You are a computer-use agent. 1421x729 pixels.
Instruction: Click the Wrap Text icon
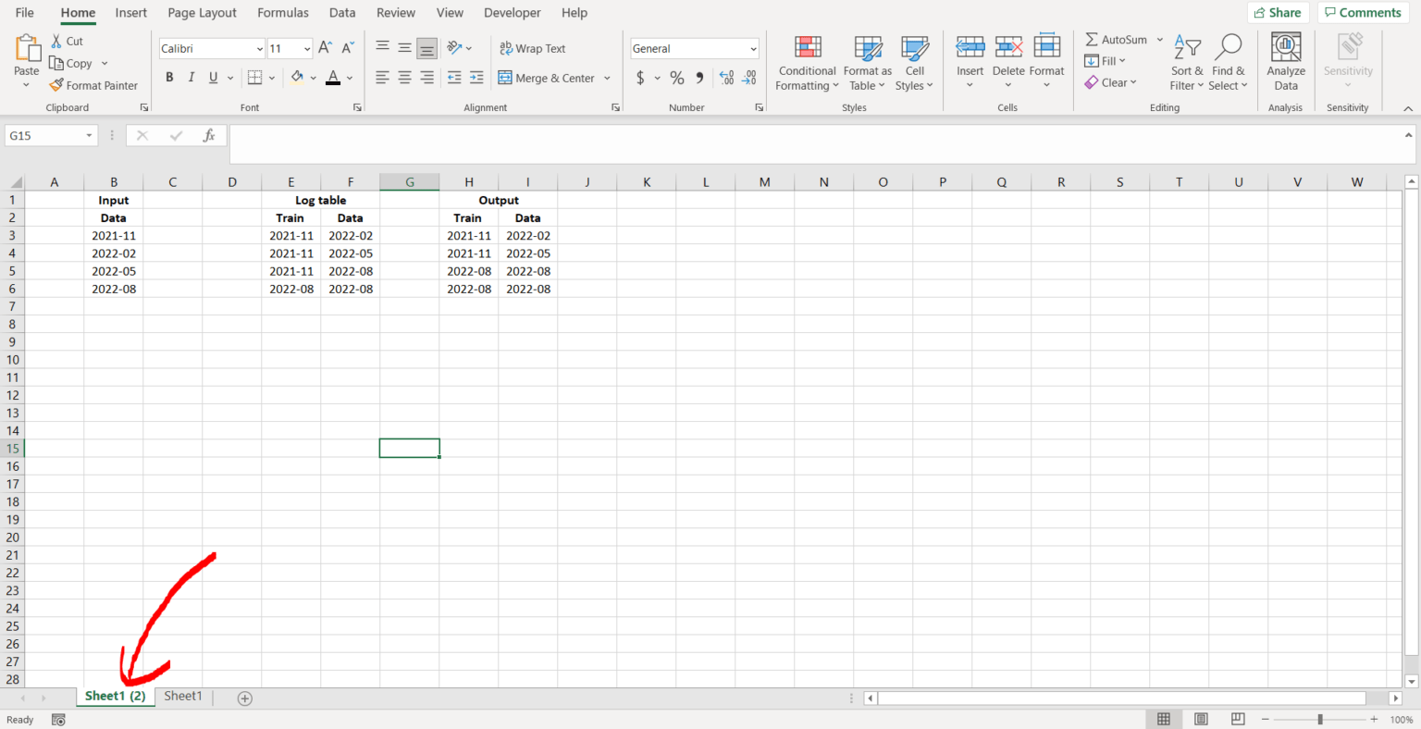coord(505,47)
